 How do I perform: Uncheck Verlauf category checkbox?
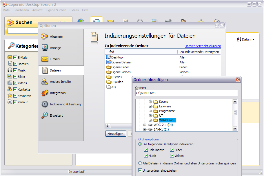pyautogui.click(x=15, y=102)
